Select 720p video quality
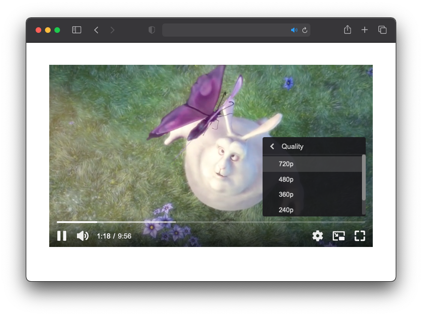The height and width of the screenshot is (316, 422). pyautogui.click(x=312, y=164)
